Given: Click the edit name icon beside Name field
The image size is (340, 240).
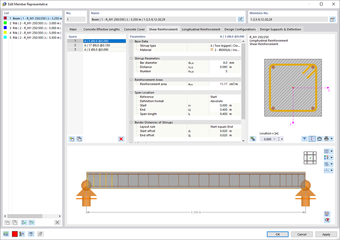Looking at the screenshot, I should 241,19.
